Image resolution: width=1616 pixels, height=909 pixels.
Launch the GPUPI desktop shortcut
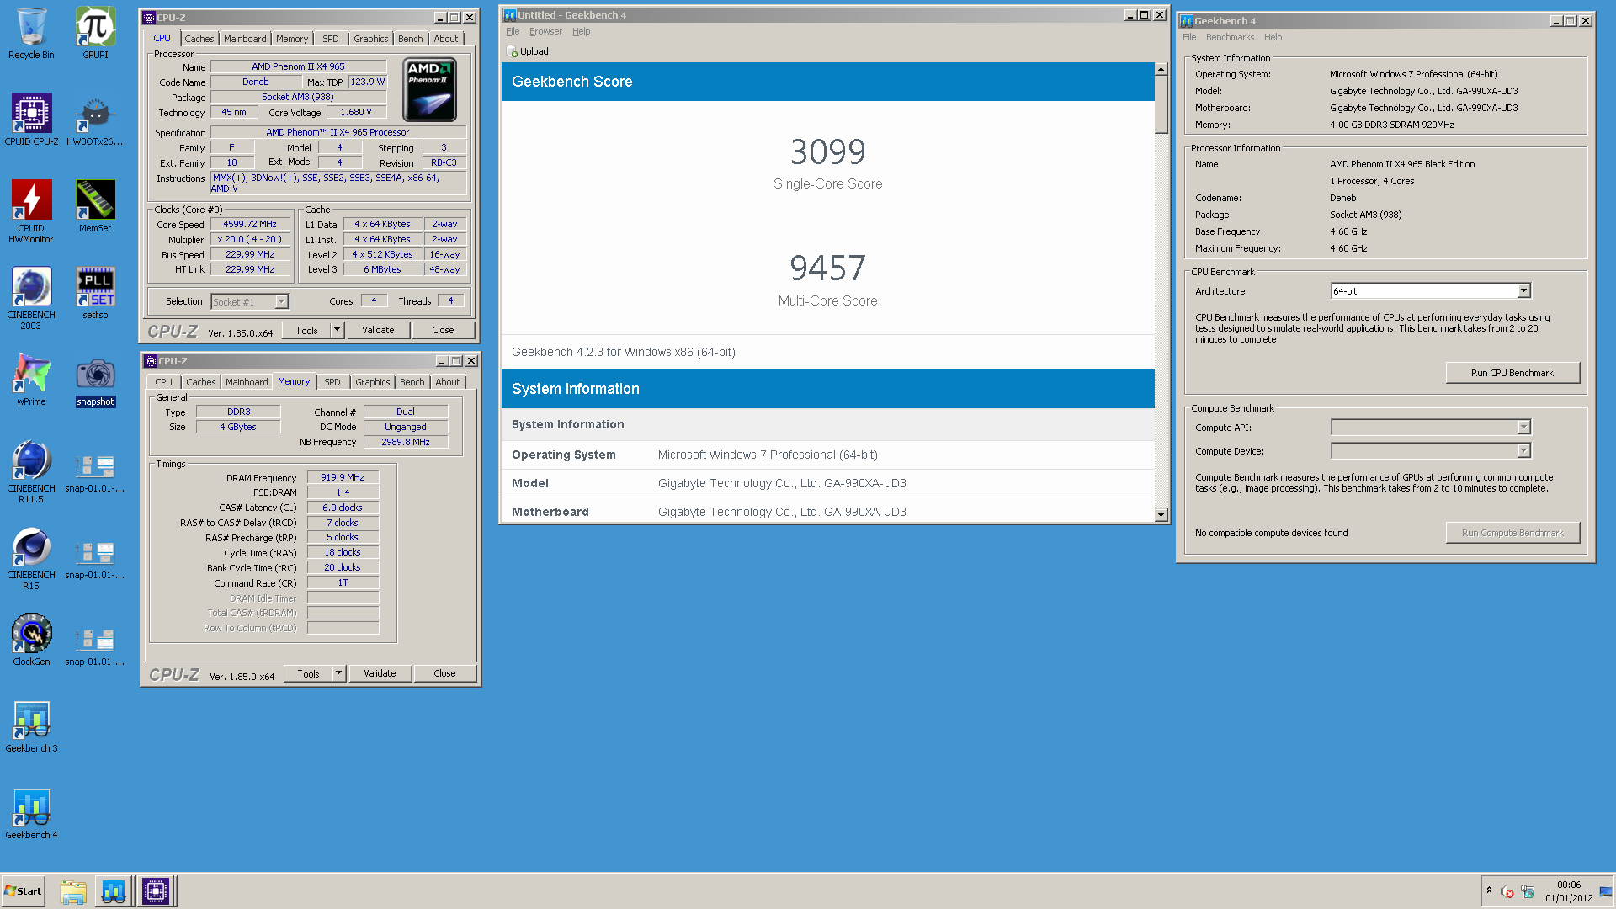(x=95, y=34)
